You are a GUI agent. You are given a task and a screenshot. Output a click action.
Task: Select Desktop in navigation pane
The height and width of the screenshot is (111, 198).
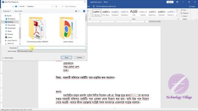[x=10, y=22]
